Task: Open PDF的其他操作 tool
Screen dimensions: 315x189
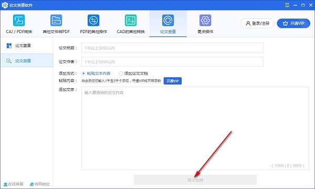Action: [x=93, y=24]
